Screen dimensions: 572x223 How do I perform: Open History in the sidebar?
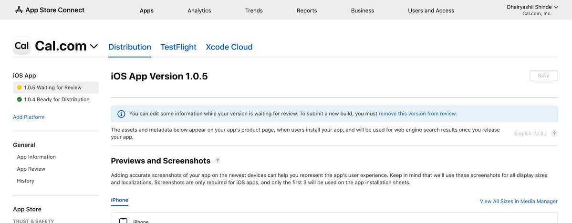pyautogui.click(x=26, y=181)
